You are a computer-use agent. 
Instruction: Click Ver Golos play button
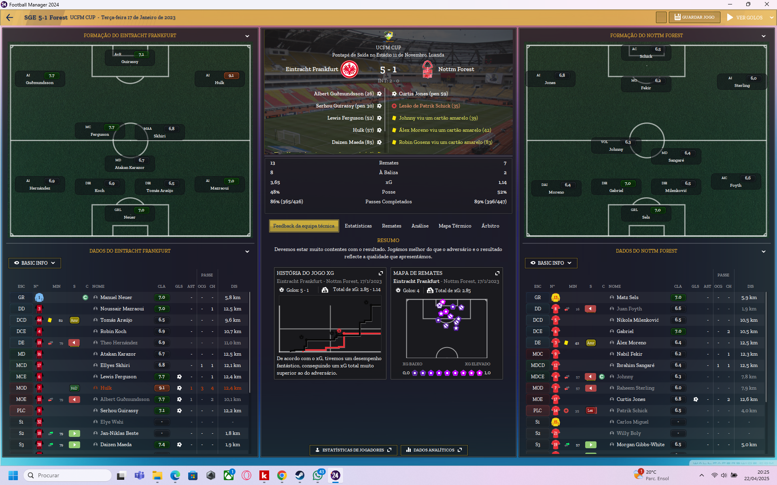click(x=745, y=17)
